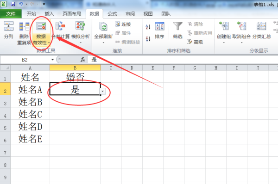
Task: Expand the 创建组 dropdown arrow
Action: point(224,43)
